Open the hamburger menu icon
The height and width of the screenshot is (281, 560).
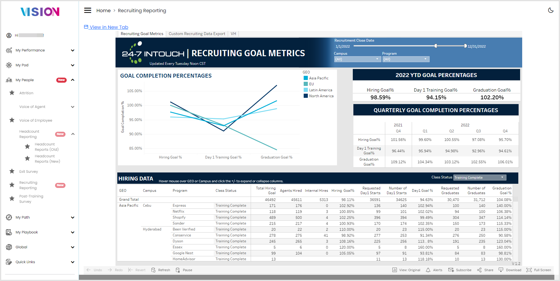coord(88,10)
